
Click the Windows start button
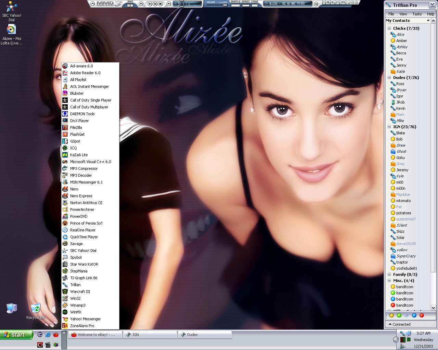point(16,335)
